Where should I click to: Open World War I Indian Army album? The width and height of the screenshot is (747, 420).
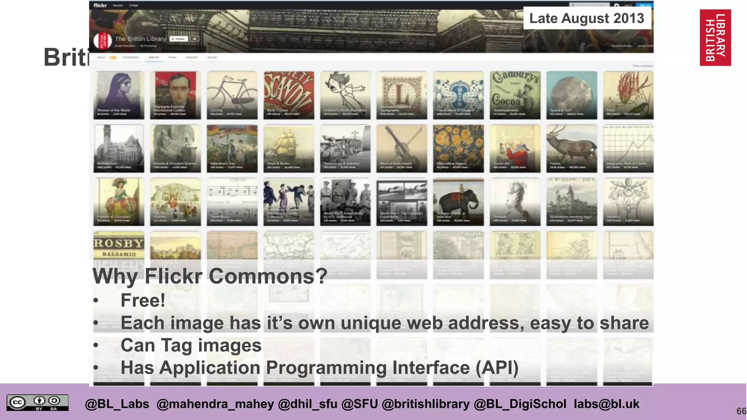point(345,202)
